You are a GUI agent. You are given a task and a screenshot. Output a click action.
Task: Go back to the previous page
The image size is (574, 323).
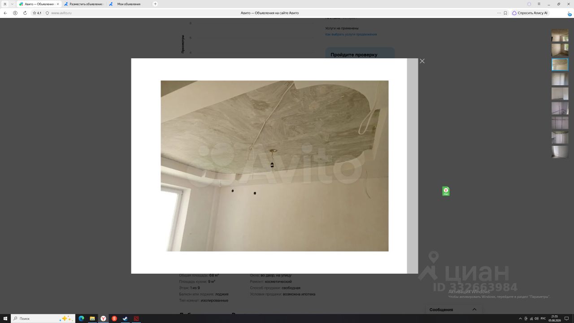click(5, 13)
